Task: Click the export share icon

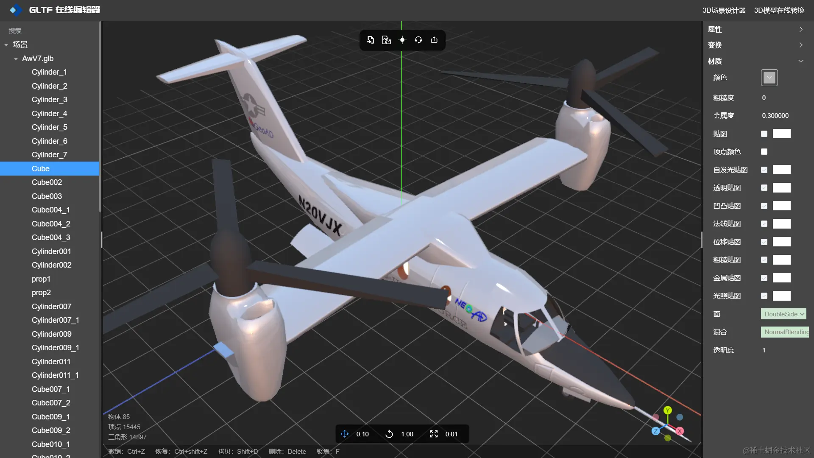Action: click(x=434, y=40)
